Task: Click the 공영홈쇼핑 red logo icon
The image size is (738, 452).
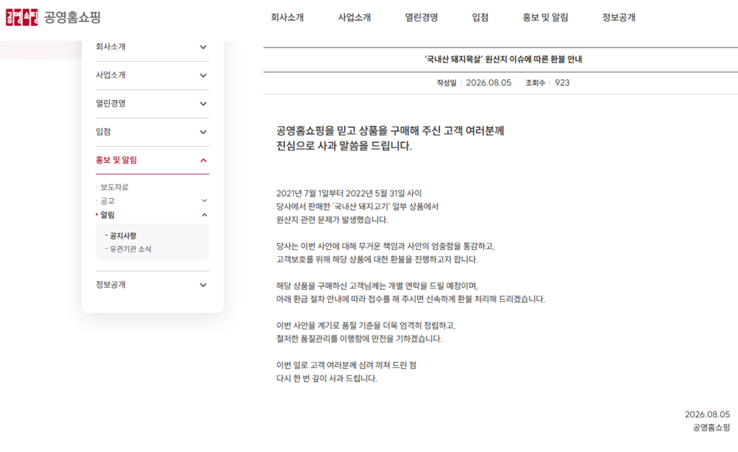Action: click(x=22, y=17)
